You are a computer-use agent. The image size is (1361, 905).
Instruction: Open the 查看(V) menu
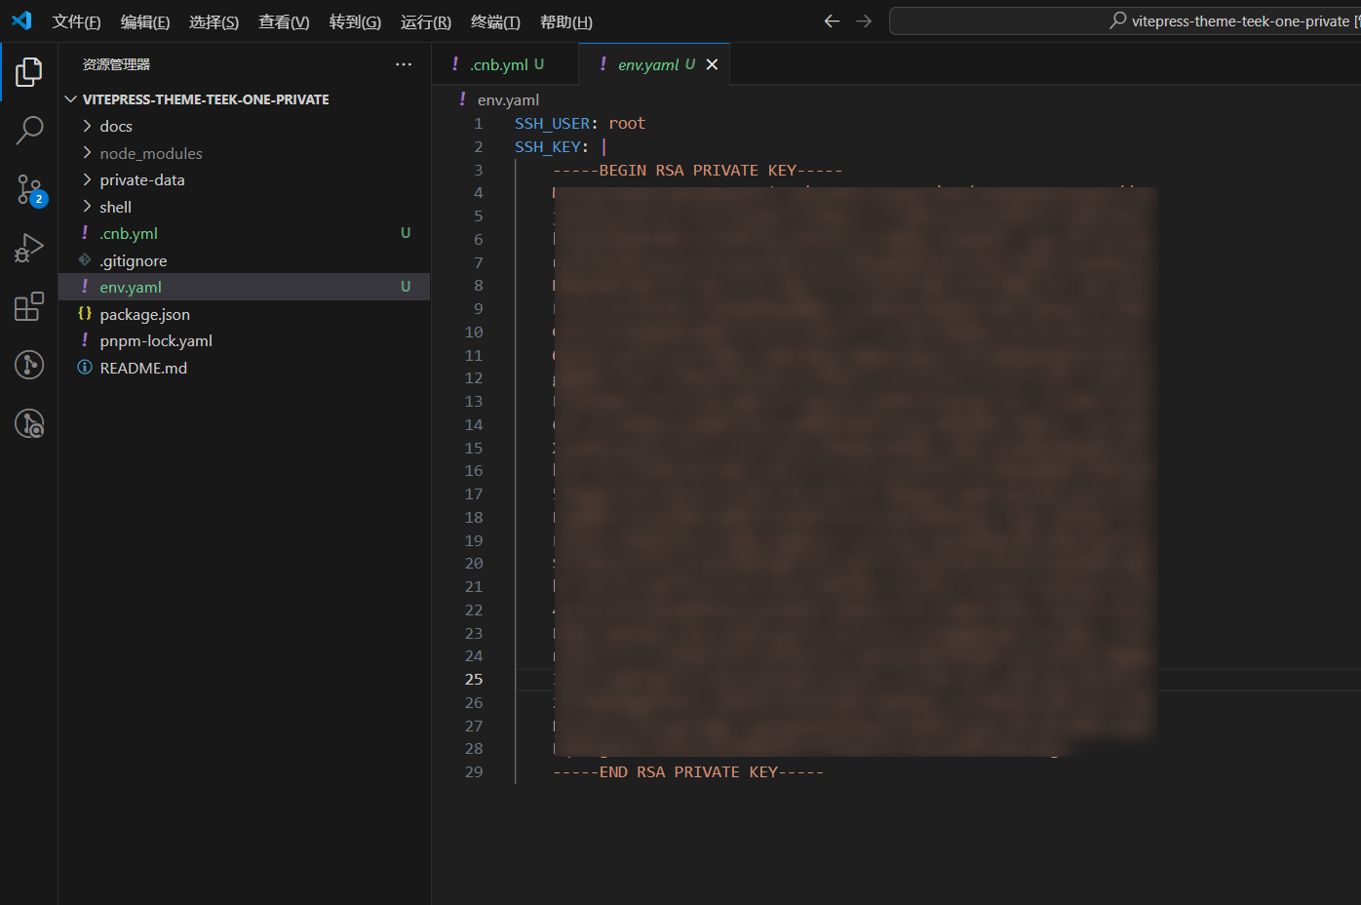(284, 21)
